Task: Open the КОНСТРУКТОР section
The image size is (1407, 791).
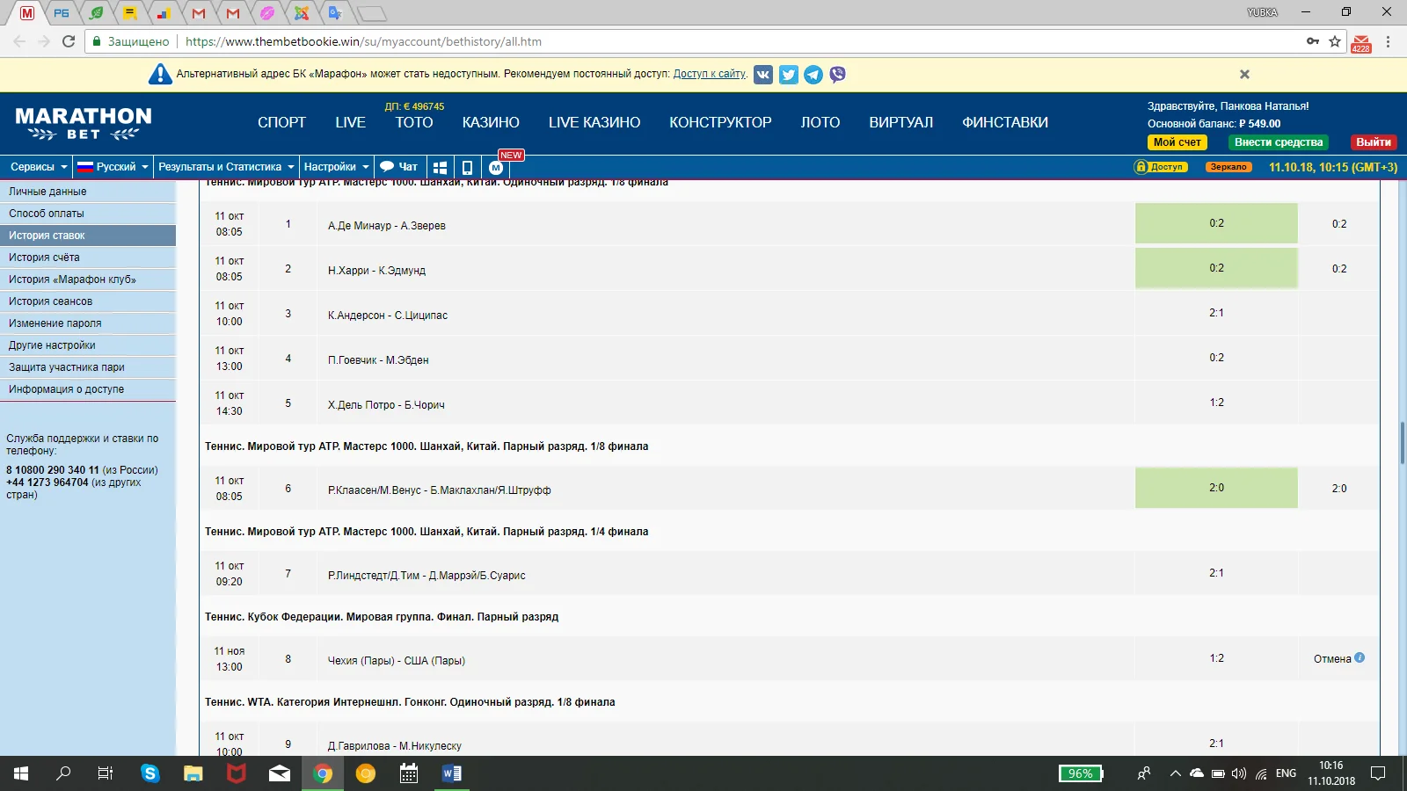Action: [720, 123]
